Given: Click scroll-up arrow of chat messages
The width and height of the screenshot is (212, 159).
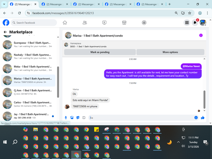Looking at the screenshot, I should click(x=204, y=59).
